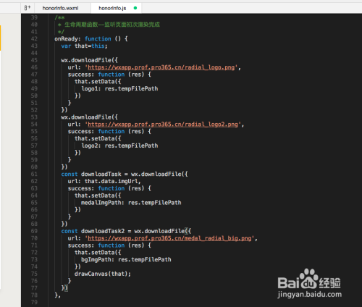Click the editor layout icon left of tabs
The height and width of the screenshot is (307, 362).
(x=28, y=8)
